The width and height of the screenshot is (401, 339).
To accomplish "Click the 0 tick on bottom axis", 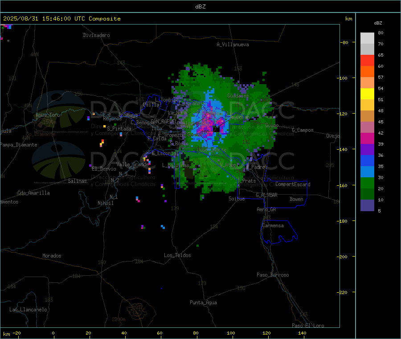I will point(53,333).
